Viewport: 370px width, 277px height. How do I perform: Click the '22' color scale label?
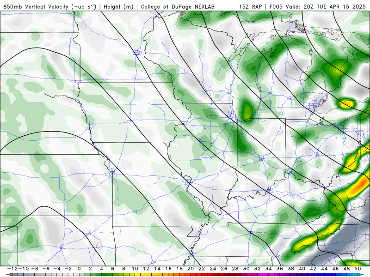pyautogui.click(x=202, y=269)
